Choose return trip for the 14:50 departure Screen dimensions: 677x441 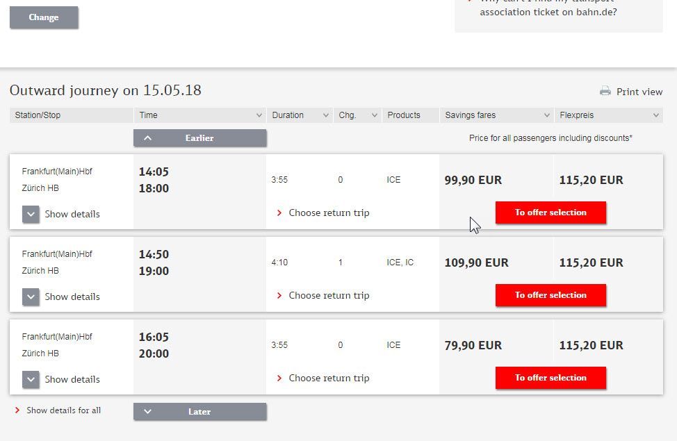coord(328,296)
